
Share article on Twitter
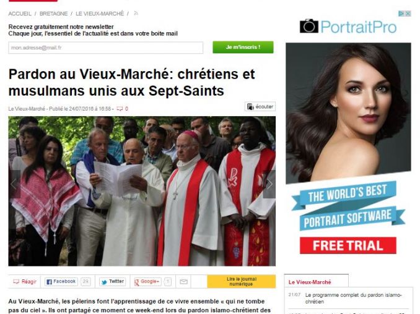click(112, 282)
